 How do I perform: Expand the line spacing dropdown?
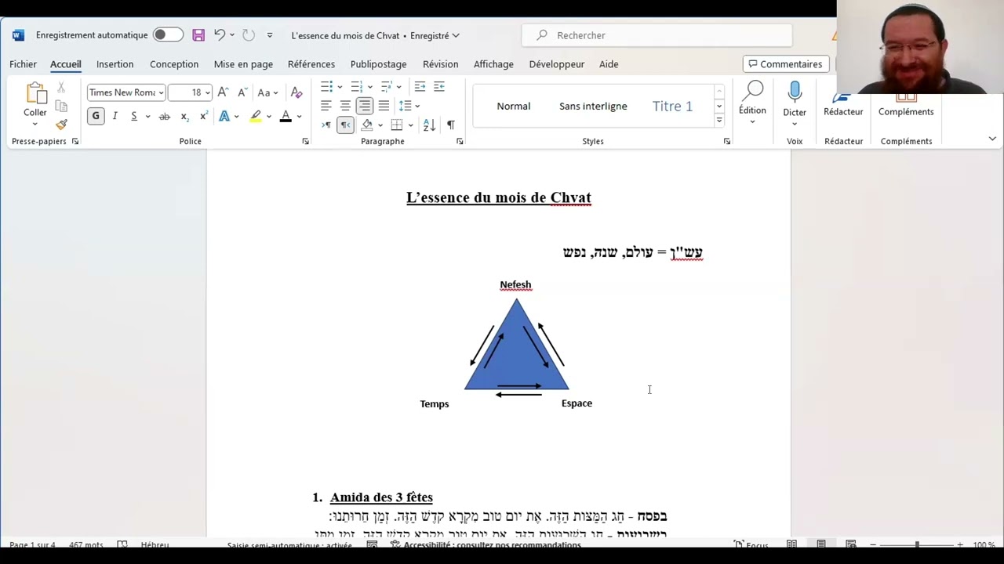pyautogui.click(x=417, y=106)
